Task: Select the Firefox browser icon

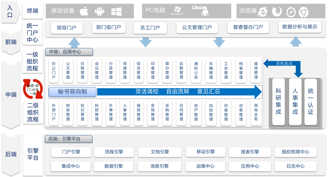Action: [x=277, y=12]
